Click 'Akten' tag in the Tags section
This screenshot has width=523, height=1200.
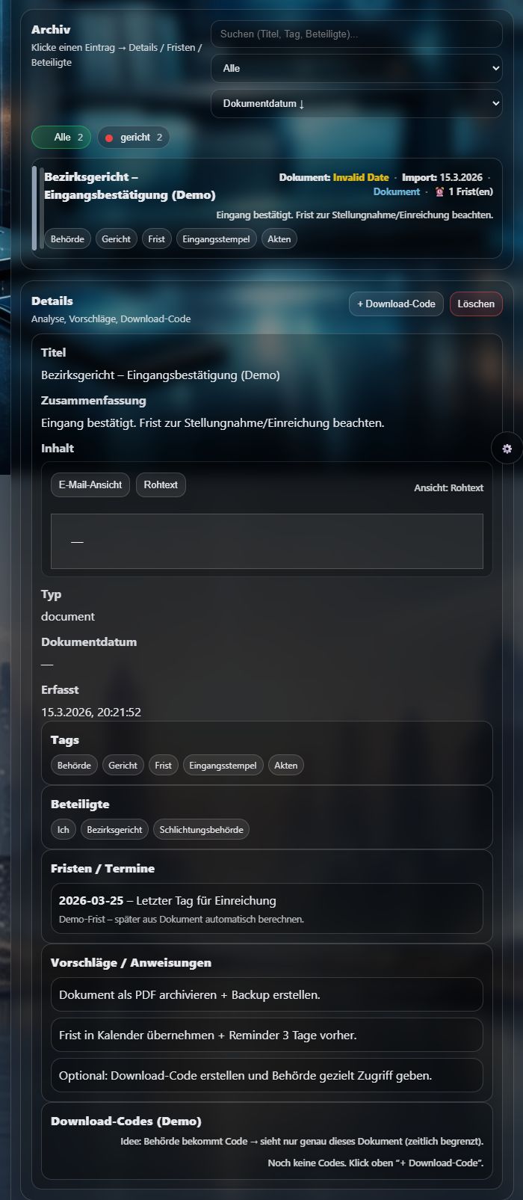pyautogui.click(x=286, y=766)
